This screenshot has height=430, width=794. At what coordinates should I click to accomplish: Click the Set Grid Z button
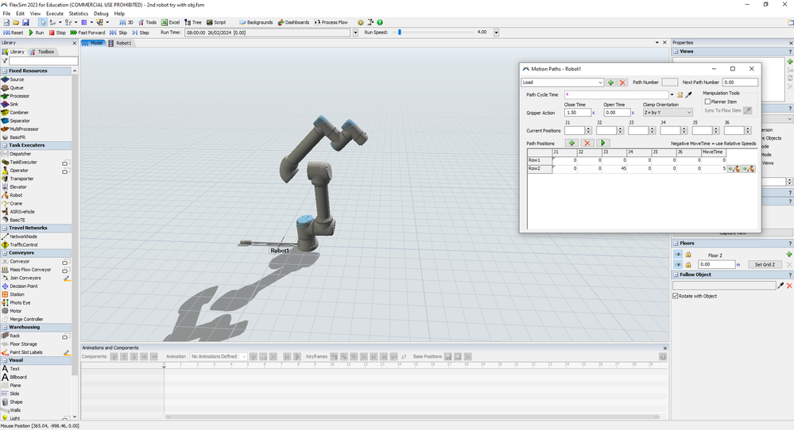(765, 264)
